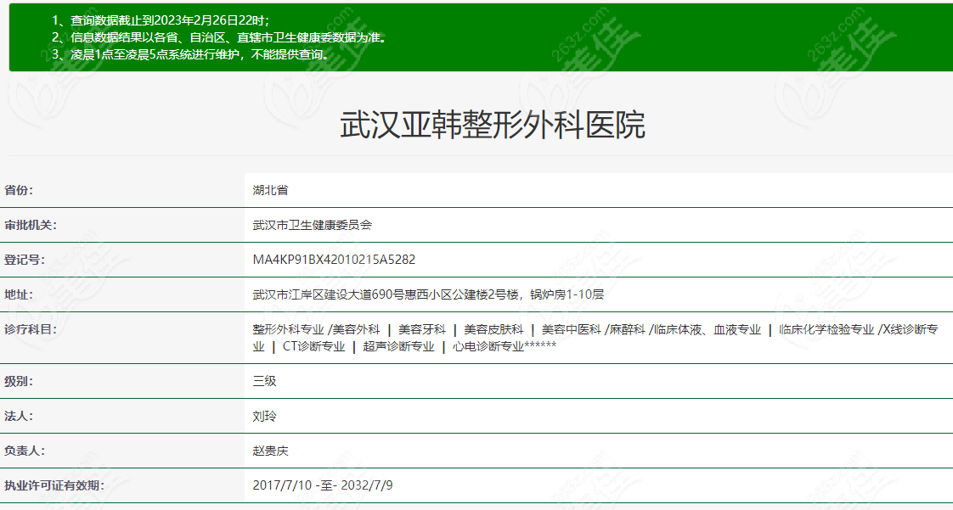This screenshot has height=510, width=953.
Task: Select 武汉市卫生健康委员会 text
Action: pyautogui.click(x=313, y=225)
